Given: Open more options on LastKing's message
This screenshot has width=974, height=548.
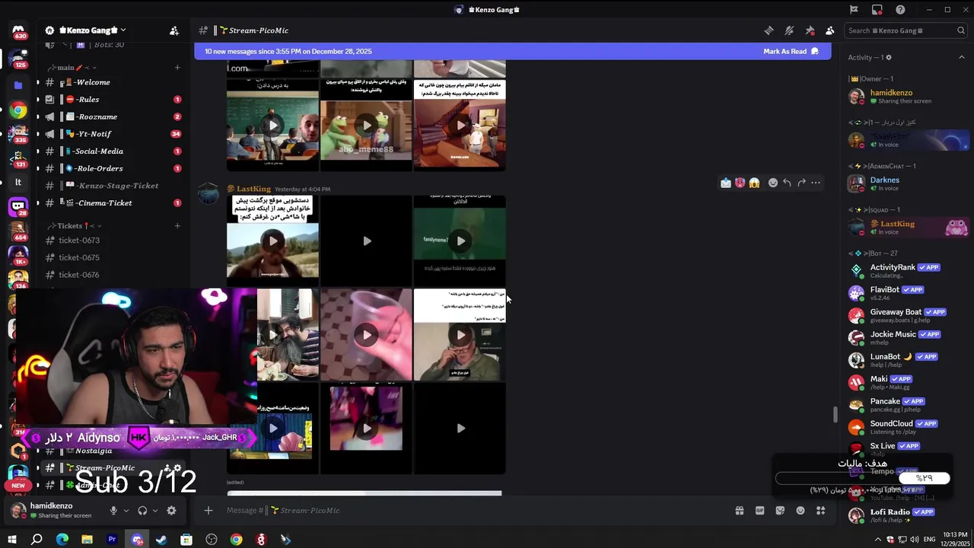Looking at the screenshot, I should click(x=816, y=183).
